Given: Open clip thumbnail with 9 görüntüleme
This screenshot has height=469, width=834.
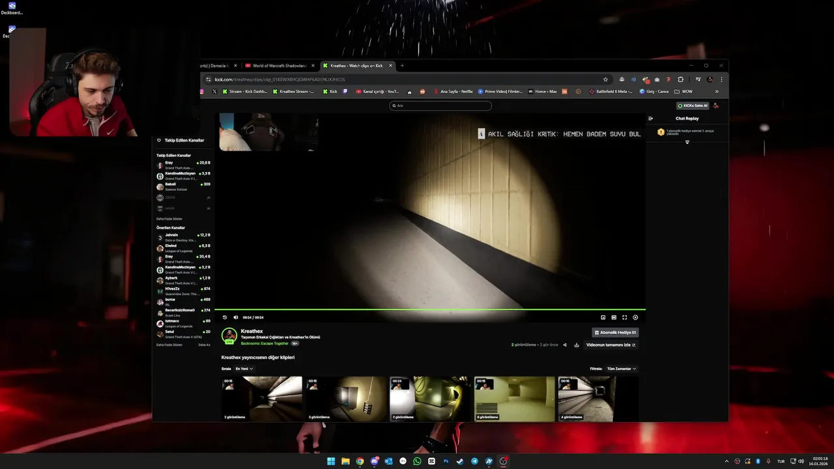Looking at the screenshot, I should click(515, 399).
